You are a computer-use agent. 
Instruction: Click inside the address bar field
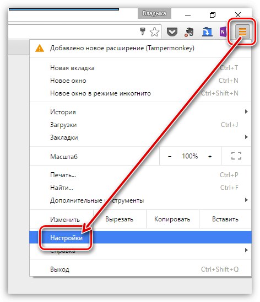coord(84,31)
